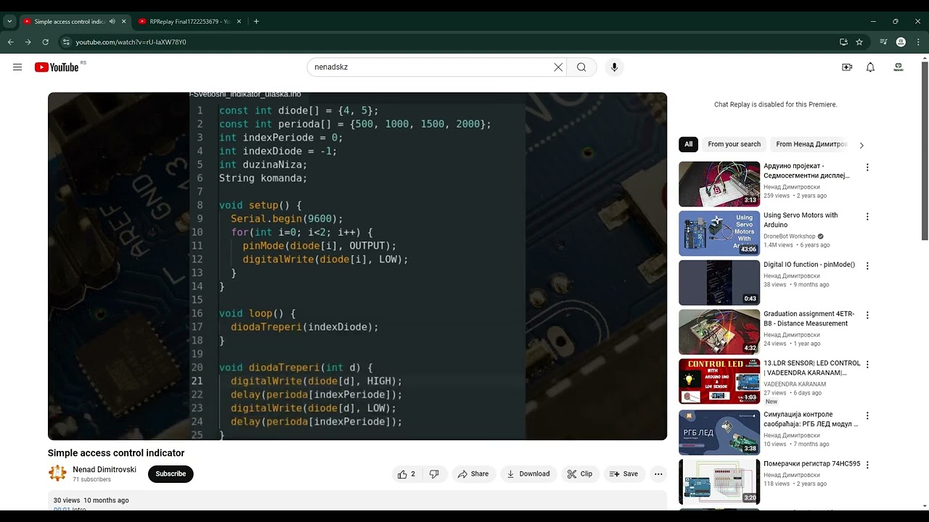Open РГБ ЛЕД traffic simulation thumbnail
Screen dimensions: 929x522
[719, 432]
